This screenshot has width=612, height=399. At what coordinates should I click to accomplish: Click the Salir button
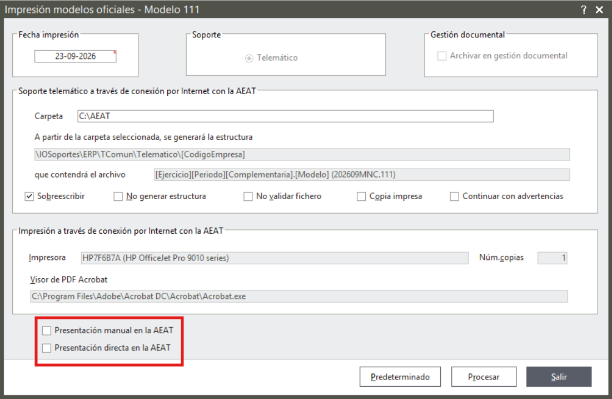(x=559, y=377)
